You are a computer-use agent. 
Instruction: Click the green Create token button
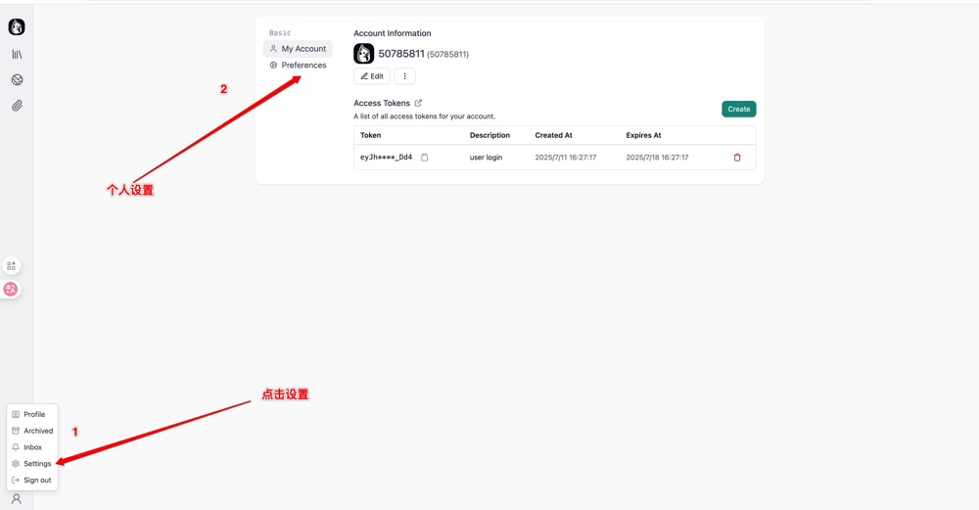[738, 110]
